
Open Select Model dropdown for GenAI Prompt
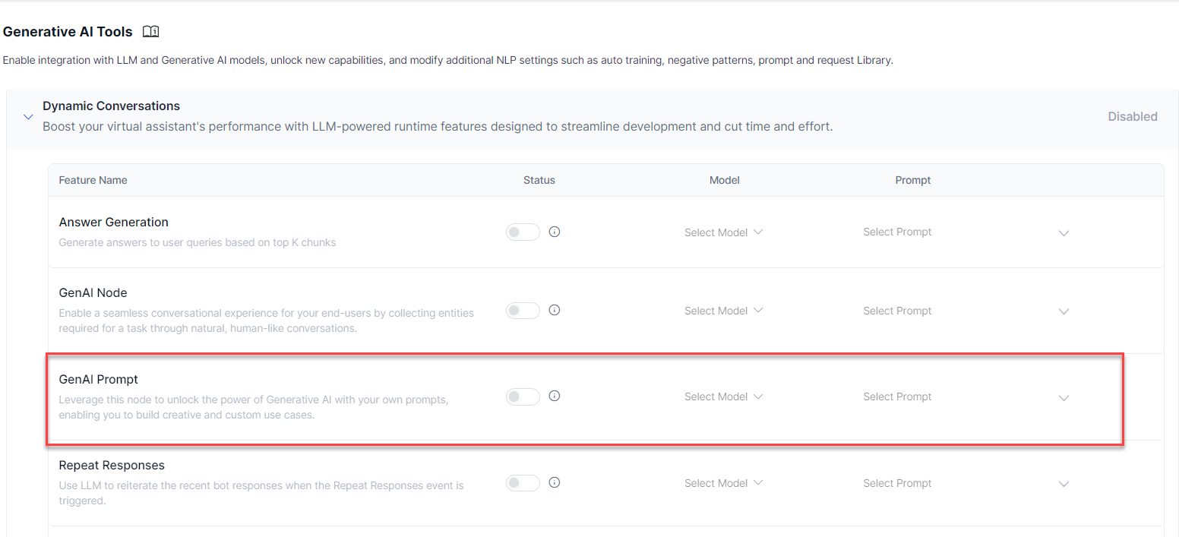[723, 396]
